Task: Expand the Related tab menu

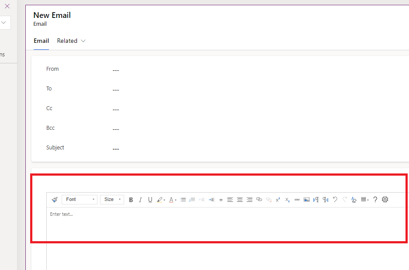Action: point(71,41)
